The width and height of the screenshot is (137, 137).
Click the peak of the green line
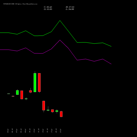tap(60, 21)
